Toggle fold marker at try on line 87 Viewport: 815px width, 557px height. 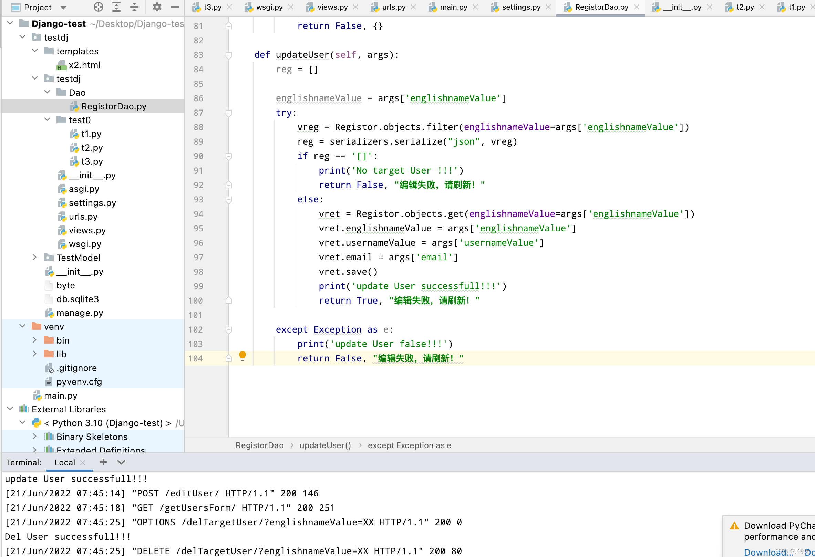229,113
